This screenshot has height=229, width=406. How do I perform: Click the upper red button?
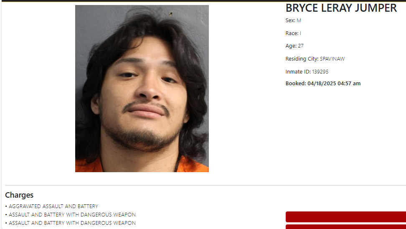[x=346, y=217]
